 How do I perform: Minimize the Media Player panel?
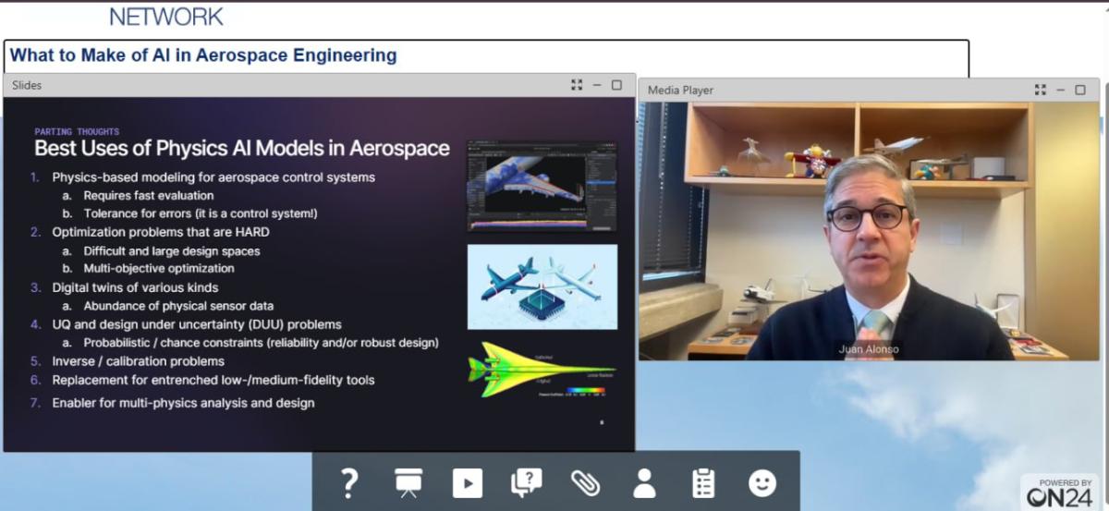(1061, 90)
